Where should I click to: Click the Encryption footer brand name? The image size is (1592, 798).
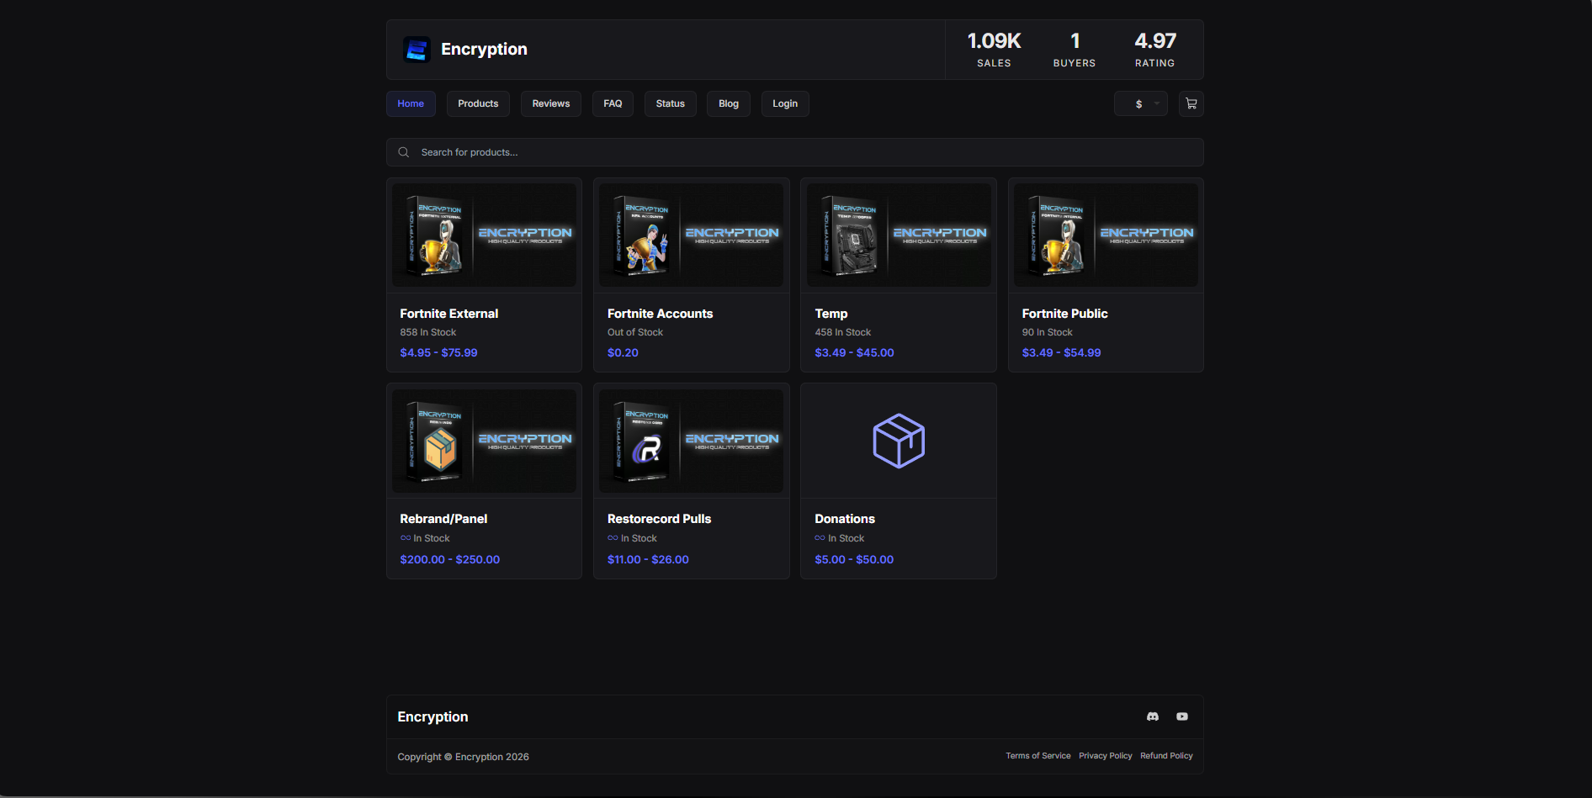(432, 716)
